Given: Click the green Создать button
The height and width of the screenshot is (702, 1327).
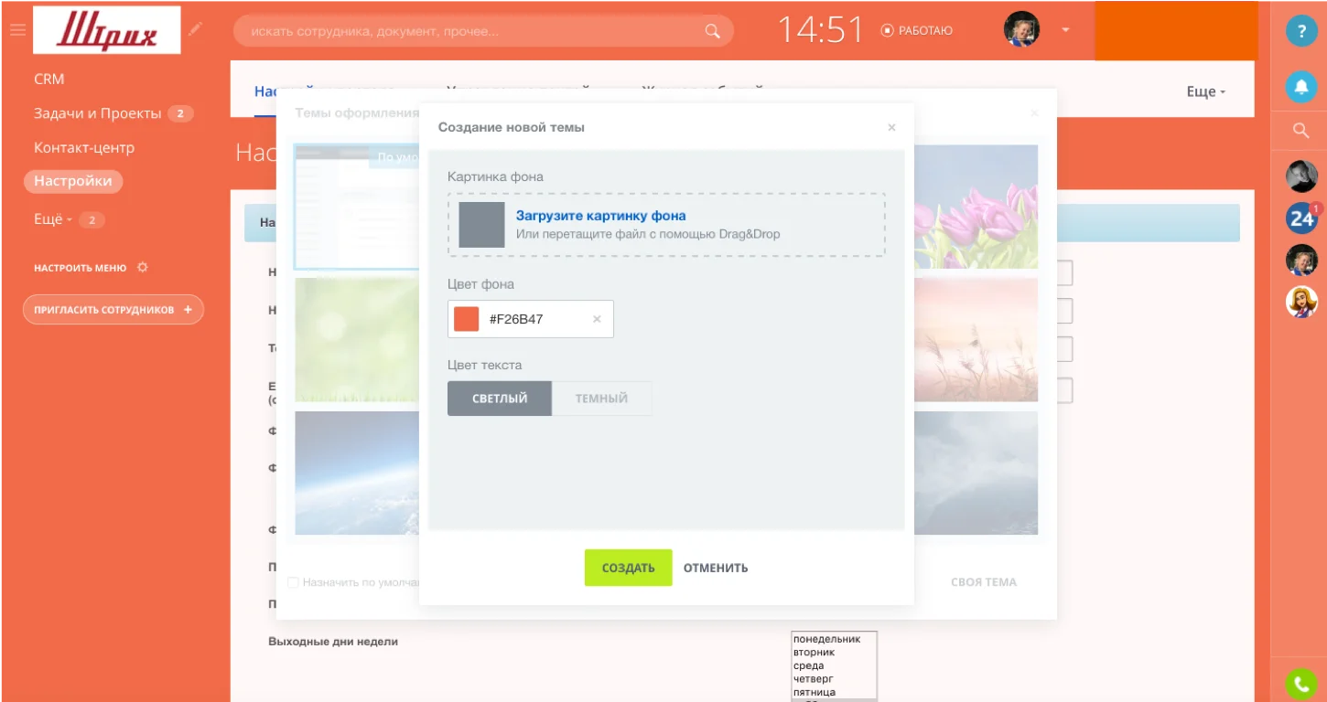Looking at the screenshot, I should 628,568.
